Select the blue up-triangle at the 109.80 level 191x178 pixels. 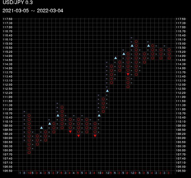(x=50, y=123)
